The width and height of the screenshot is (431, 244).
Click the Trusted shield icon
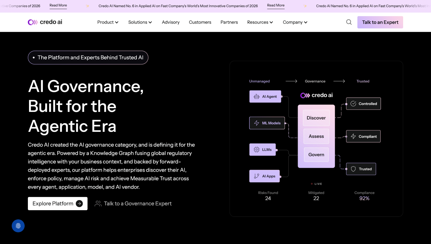point(353,169)
